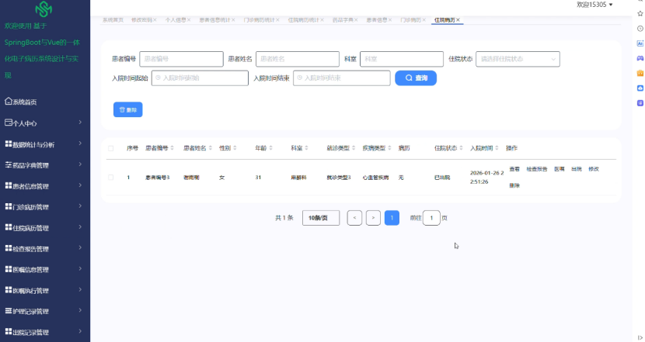Viewport: 645px width, 342px height.
Task: Open the 欢迎15305 user dropdown
Action: 594,5
